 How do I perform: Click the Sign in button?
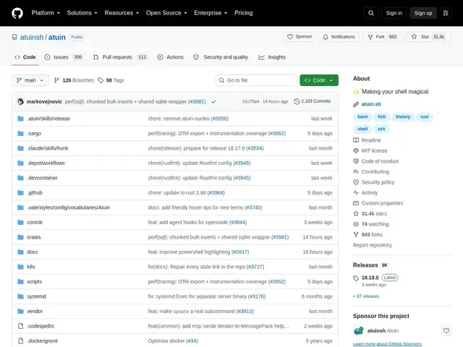[394, 13]
